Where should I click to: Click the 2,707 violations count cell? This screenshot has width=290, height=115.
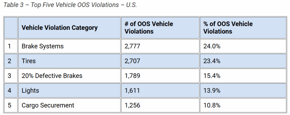click(132, 61)
